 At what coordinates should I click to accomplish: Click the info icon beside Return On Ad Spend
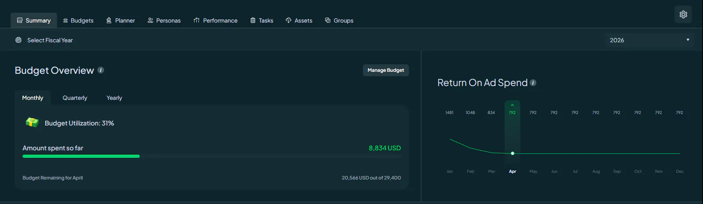click(533, 83)
